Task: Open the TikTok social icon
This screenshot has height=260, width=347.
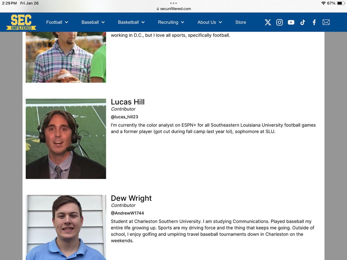Action: [303, 22]
